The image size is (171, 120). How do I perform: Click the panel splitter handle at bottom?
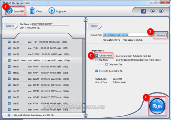tap(85, 115)
